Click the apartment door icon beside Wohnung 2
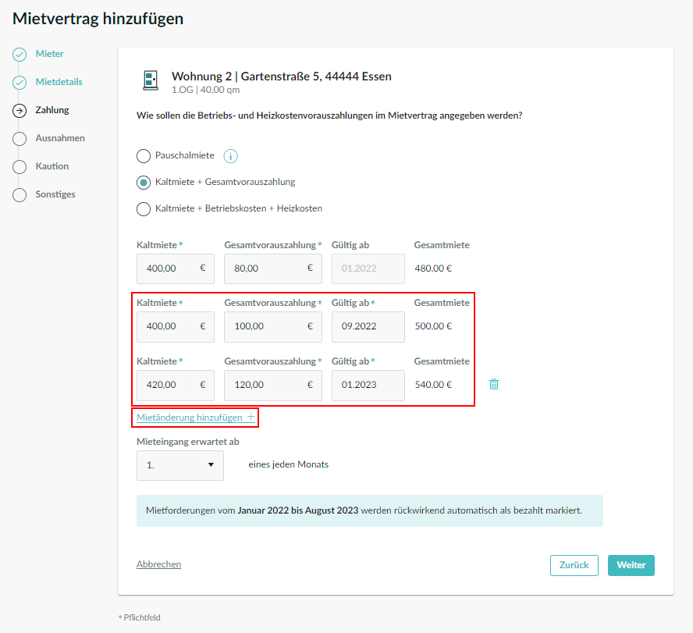The image size is (693, 633). [151, 80]
